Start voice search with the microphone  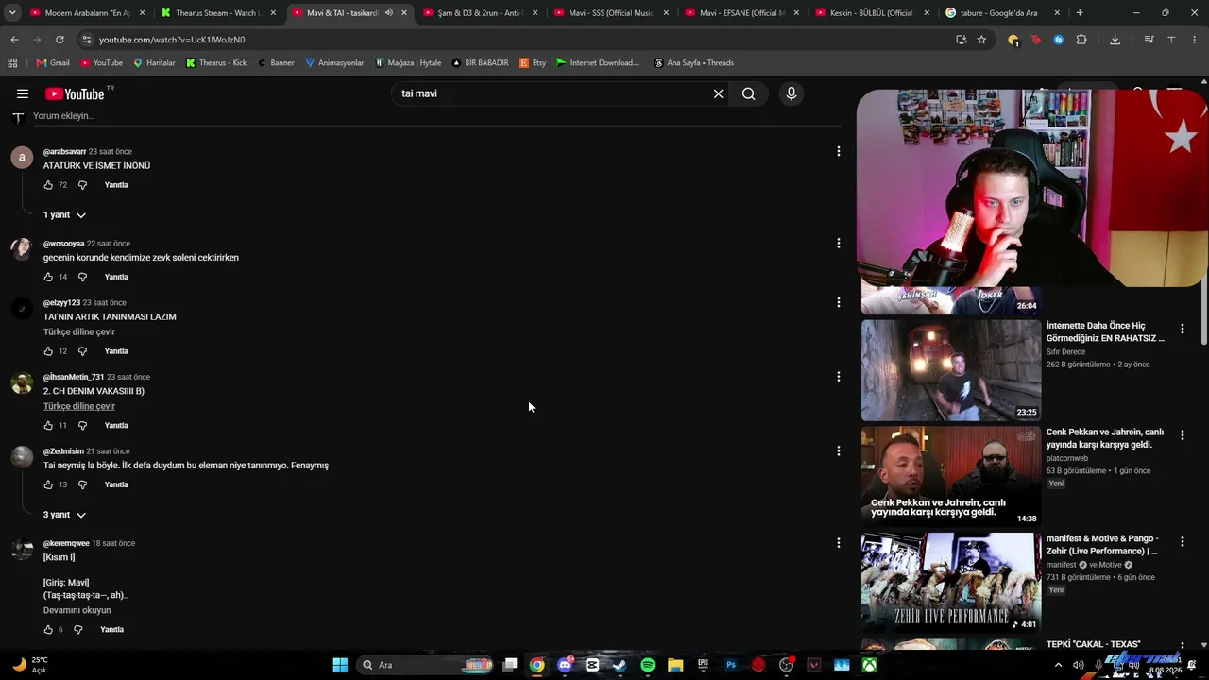coord(792,93)
